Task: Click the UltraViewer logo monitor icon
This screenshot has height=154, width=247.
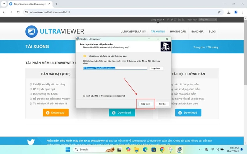Action: pos(31,31)
